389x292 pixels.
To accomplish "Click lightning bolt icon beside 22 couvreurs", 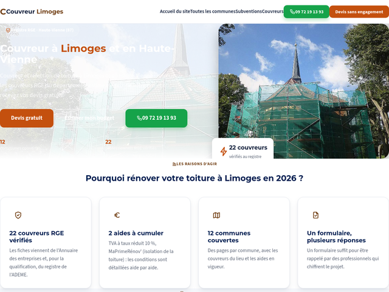I will (224, 151).
